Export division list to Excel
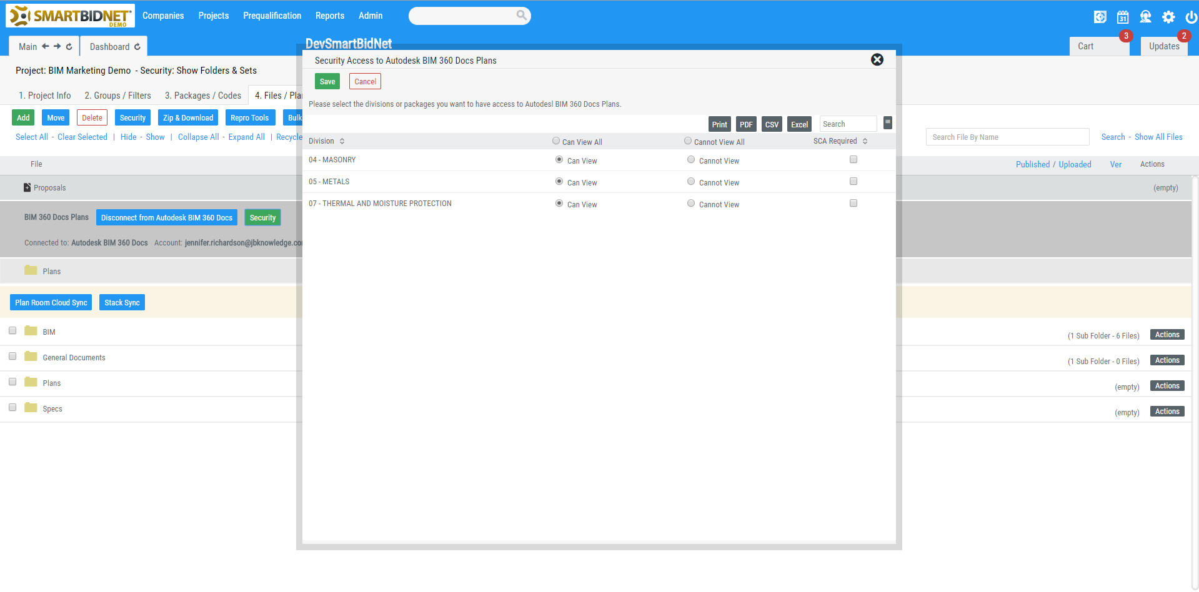The image size is (1199, 592). click(x=799, y=124)
